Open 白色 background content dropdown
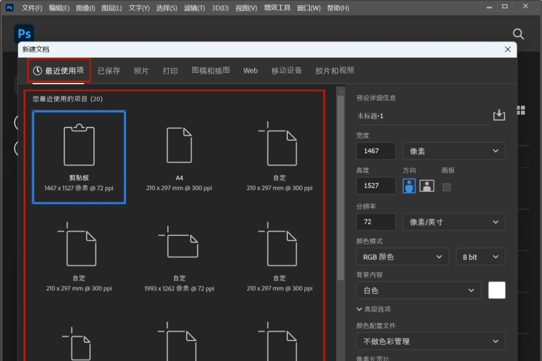 pos(419,290)
